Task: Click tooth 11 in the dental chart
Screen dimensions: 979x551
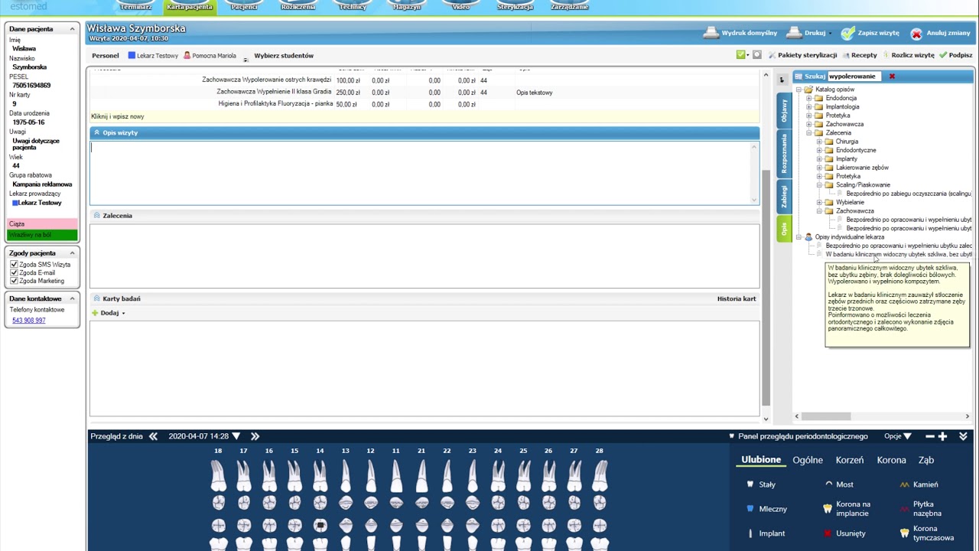Action: 395,477
